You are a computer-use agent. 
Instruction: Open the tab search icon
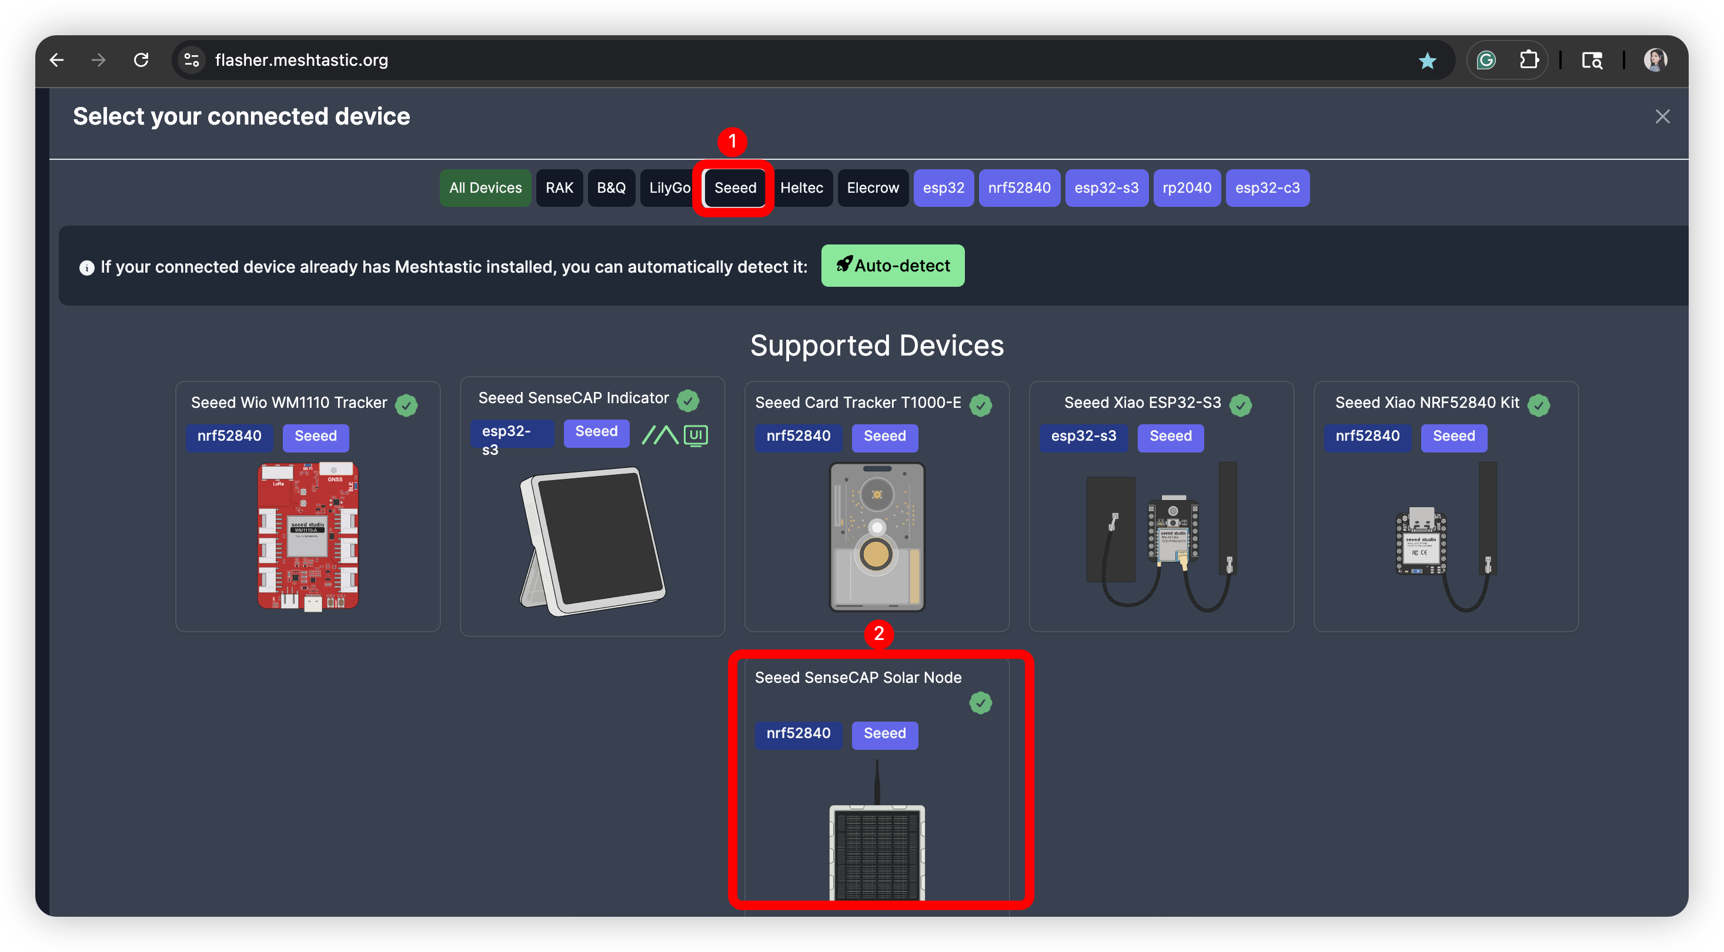1592,61
